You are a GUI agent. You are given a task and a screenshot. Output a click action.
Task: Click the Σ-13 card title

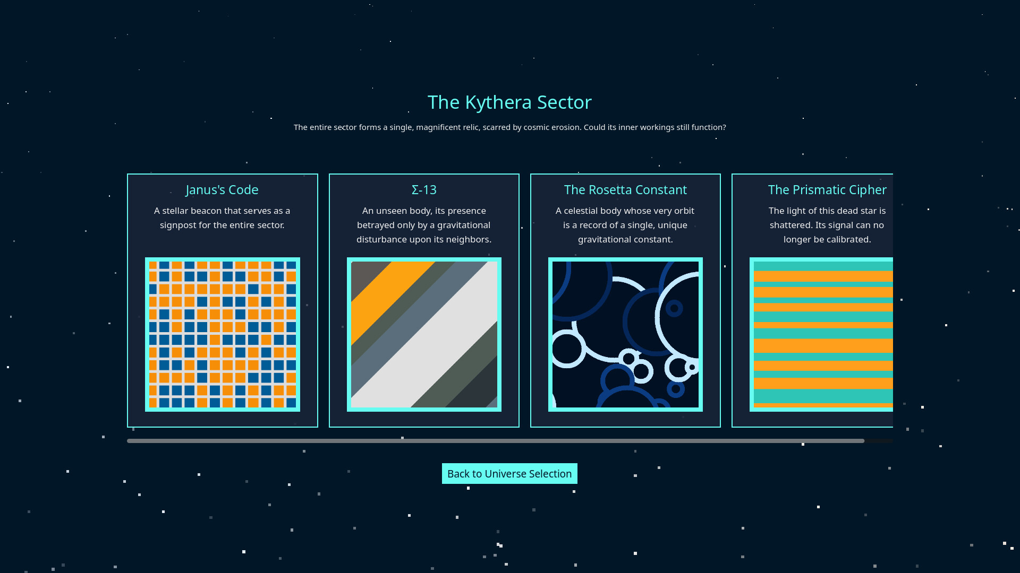point(424,190)
